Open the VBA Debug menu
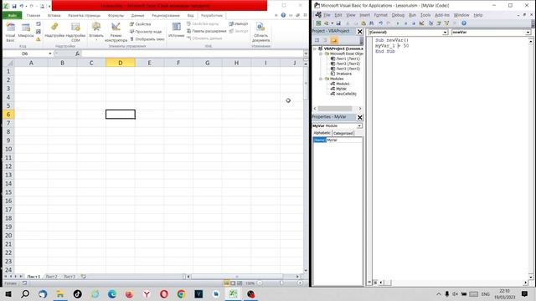The height and width of the screenshot is (301, 536). [x=398, y=15]
